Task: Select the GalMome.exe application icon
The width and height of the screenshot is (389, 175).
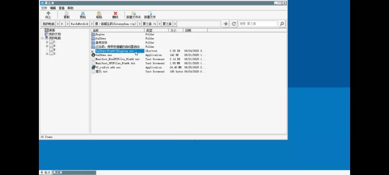Action: coord(93,55)
